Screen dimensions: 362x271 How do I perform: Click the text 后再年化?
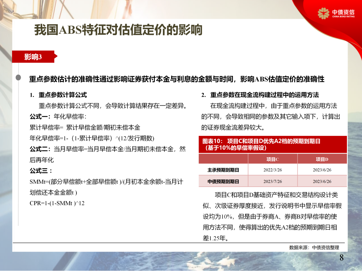point(42,160)
